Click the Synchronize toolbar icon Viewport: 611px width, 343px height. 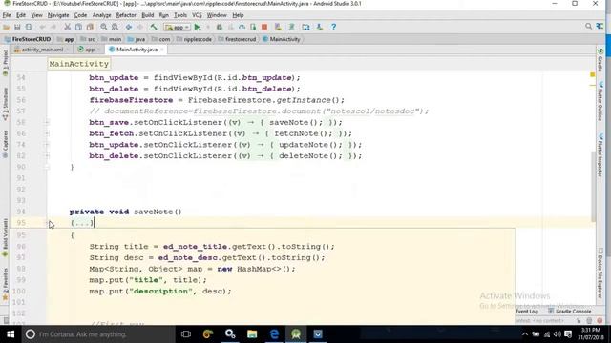tap(29, 28)
